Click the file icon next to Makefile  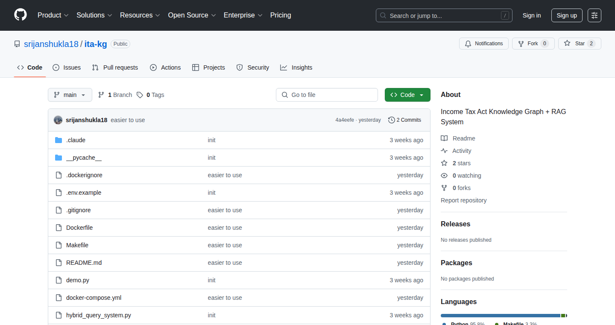pos(59,245)
